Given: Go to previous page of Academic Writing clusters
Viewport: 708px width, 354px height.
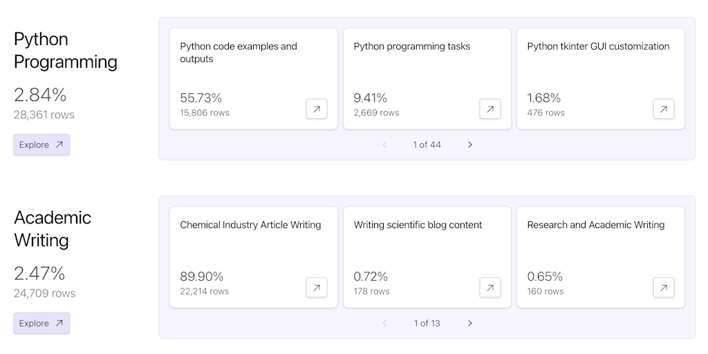Looking at the screenshot, I should point(385,323).
